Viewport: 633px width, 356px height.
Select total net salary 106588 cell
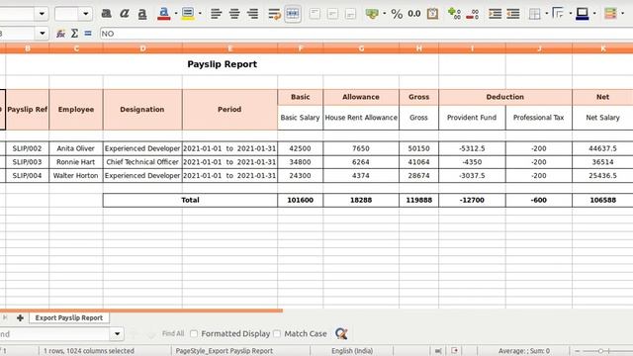pyautogui.click(x=602, y=200)
